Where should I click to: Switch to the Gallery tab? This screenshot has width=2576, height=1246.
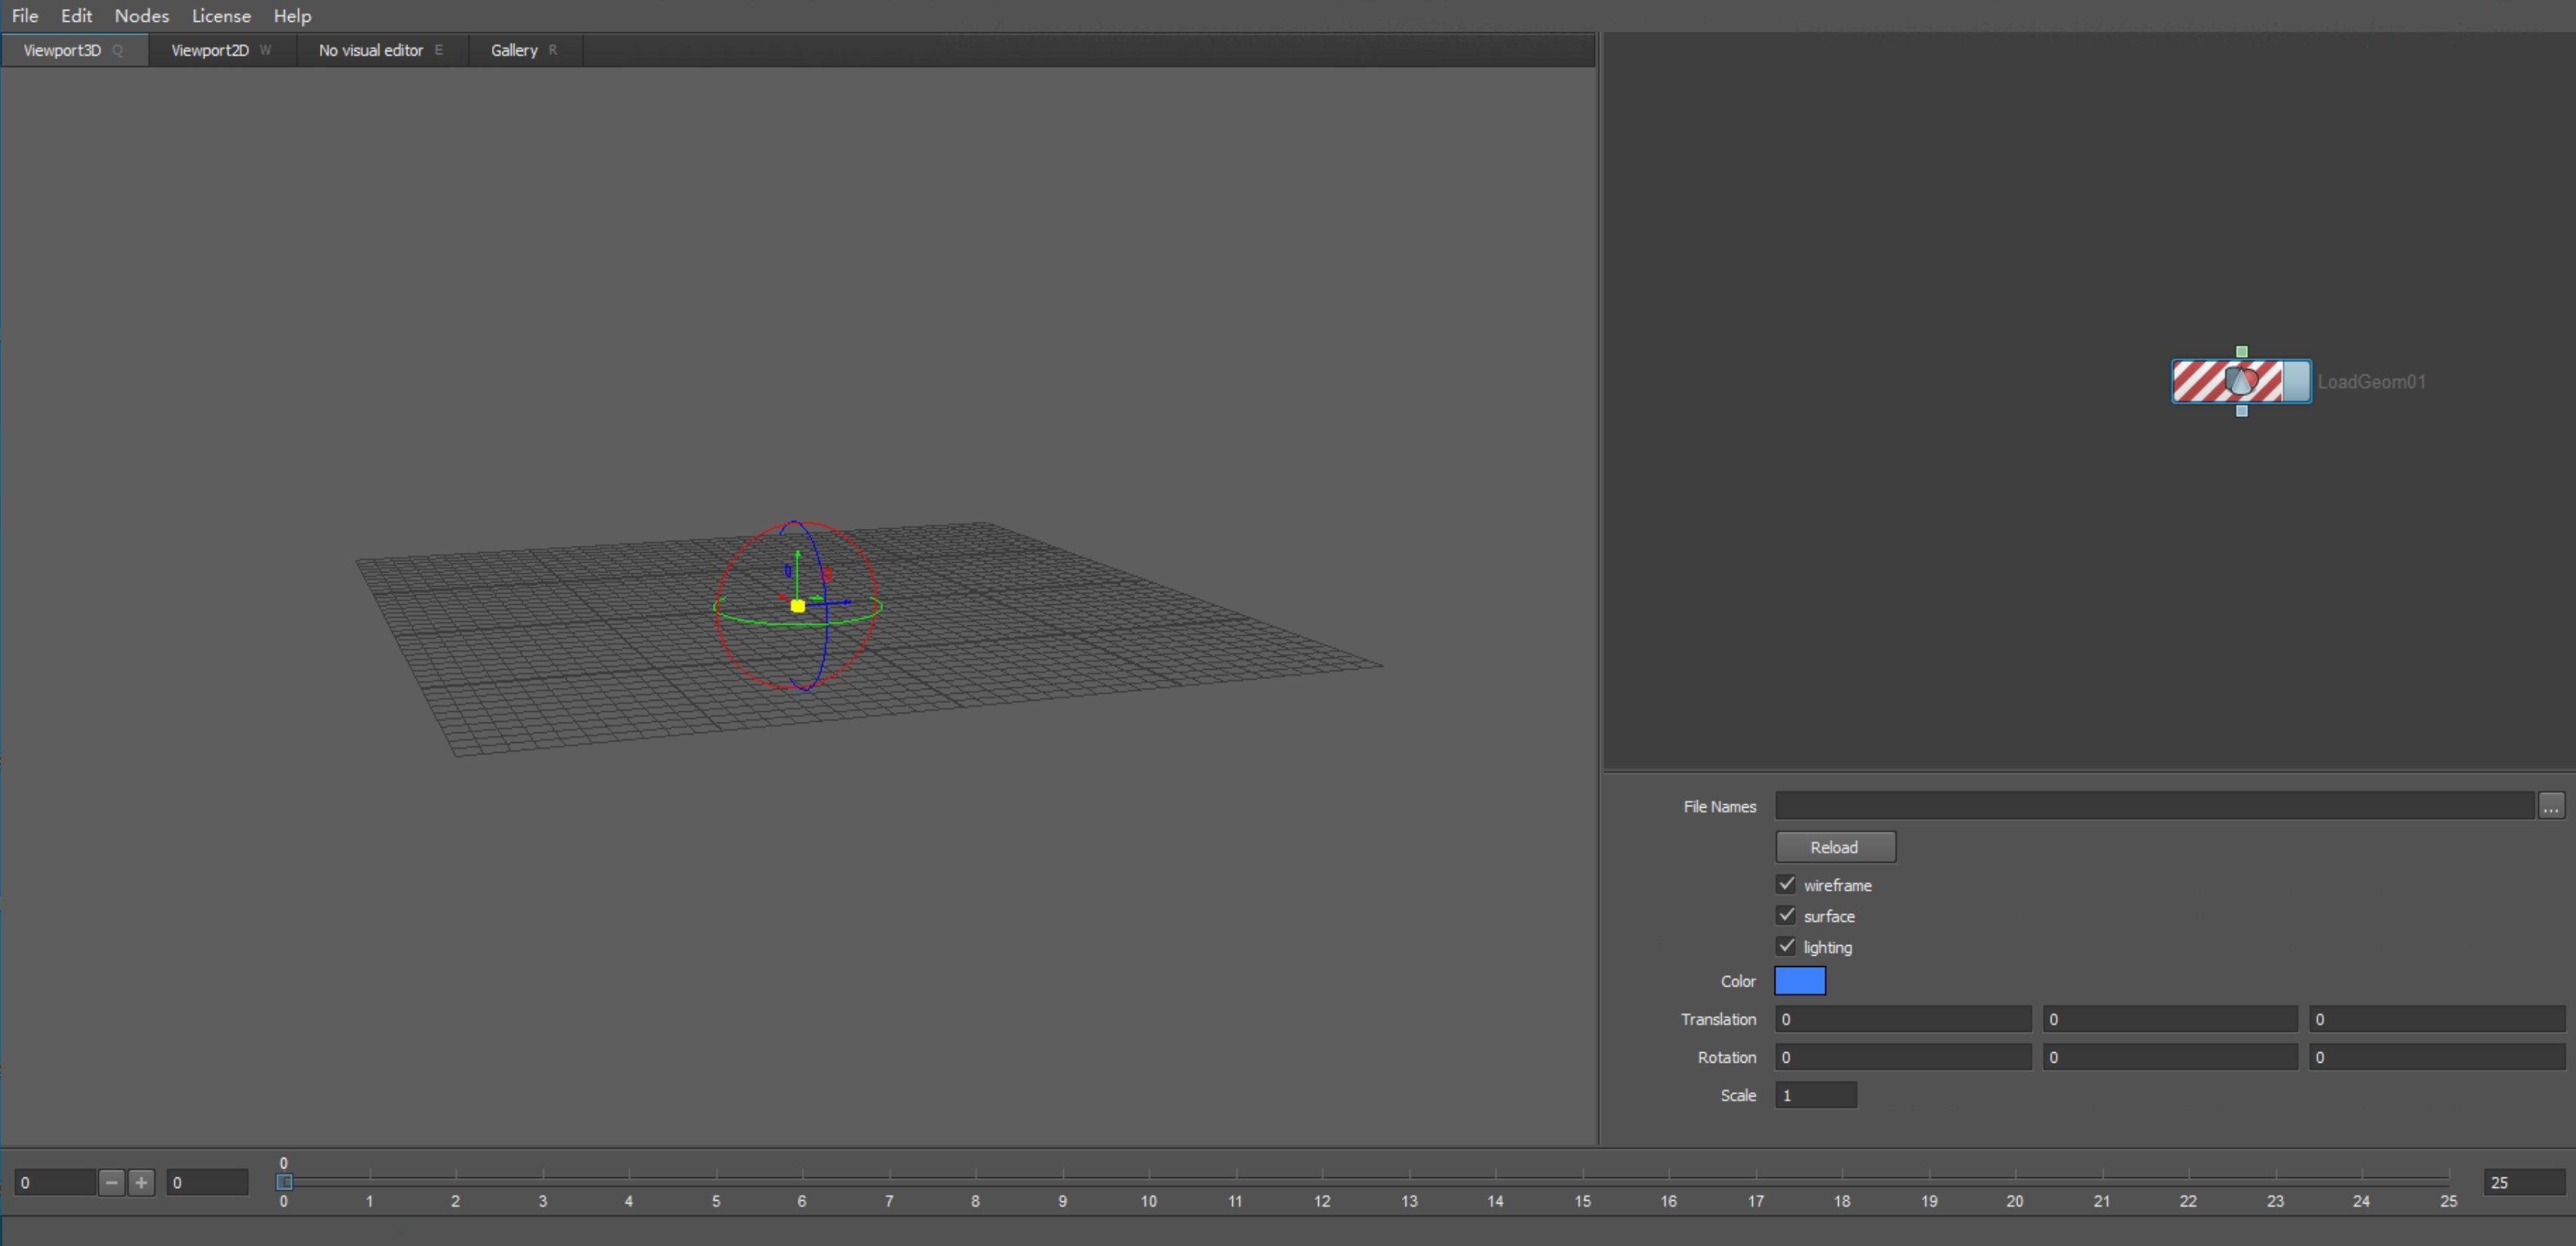pos(513,50)
